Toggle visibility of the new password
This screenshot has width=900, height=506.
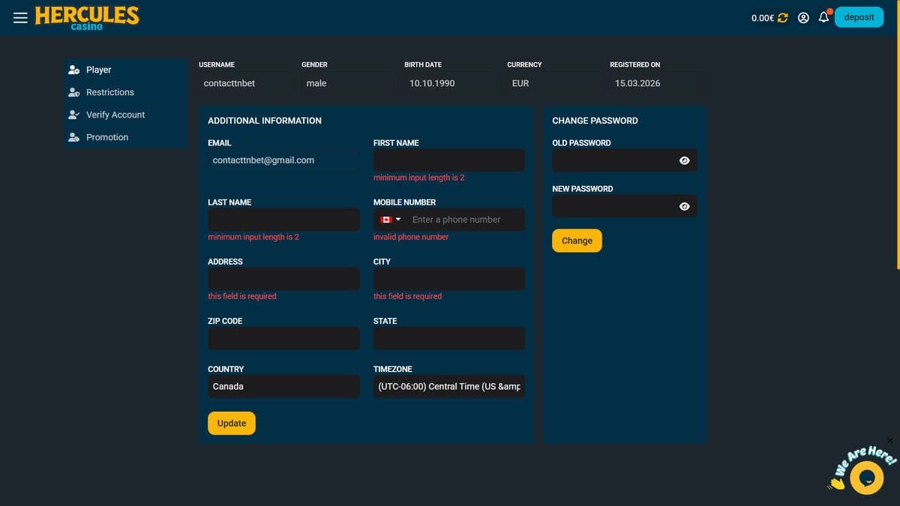tap(684, 207)
